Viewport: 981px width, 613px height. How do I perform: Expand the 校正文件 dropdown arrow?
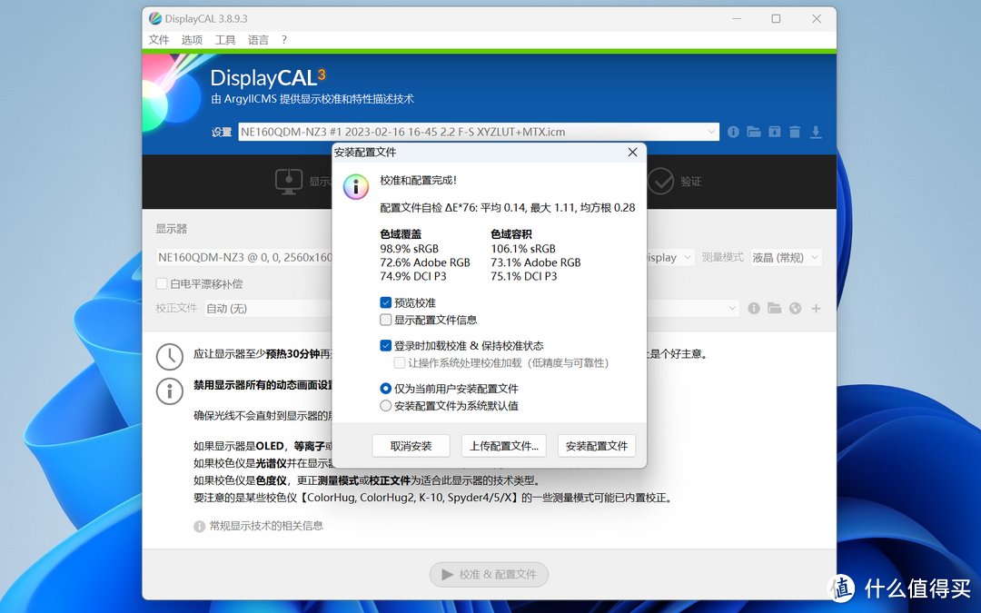732,309
